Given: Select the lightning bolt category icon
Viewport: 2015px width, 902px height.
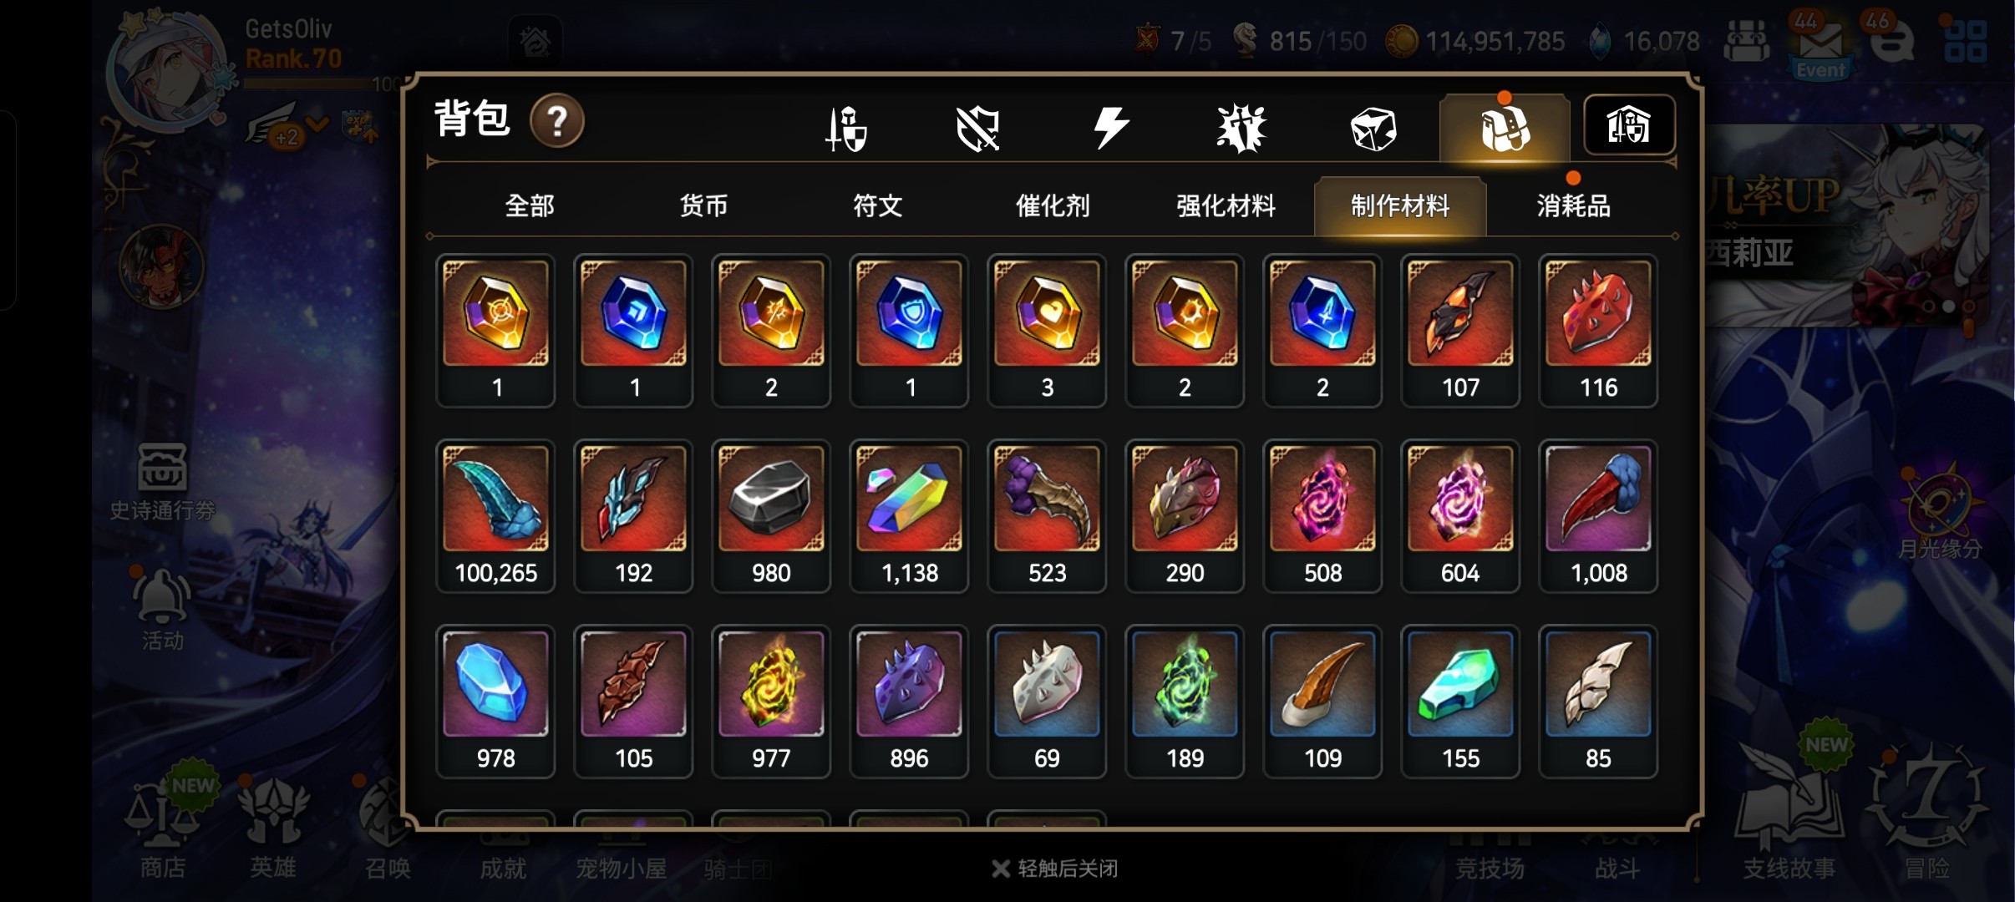Looking at the screenshot, I should coord(1111,129).
